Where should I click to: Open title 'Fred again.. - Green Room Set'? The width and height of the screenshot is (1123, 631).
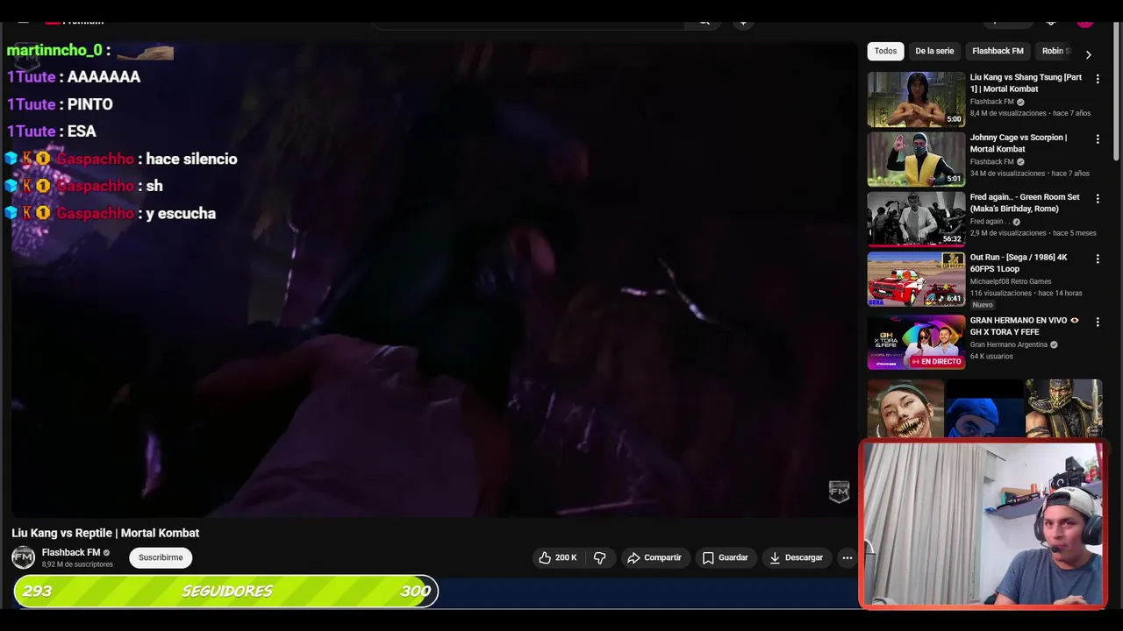click(1025, 202)
